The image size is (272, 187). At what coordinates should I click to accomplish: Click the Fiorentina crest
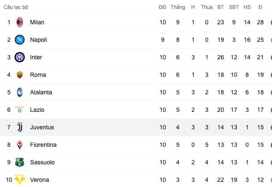click(20, 145)
